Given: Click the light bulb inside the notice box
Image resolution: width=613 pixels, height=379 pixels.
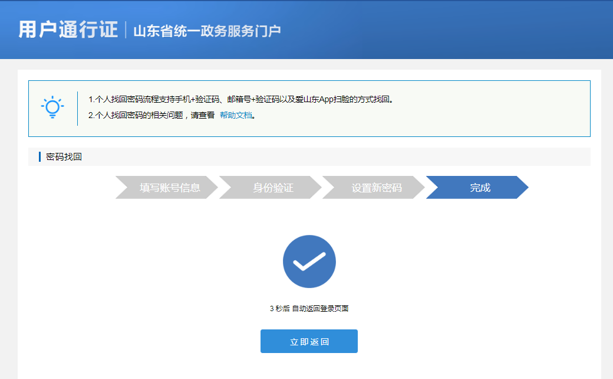Looking at the screenshot, I should coord(52,106).
